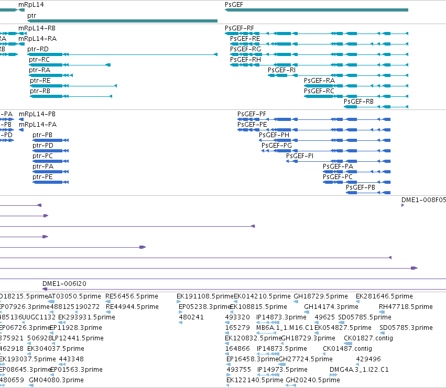Select EST EK293931.5prime
Screen dimensions: 446x388
62,323
